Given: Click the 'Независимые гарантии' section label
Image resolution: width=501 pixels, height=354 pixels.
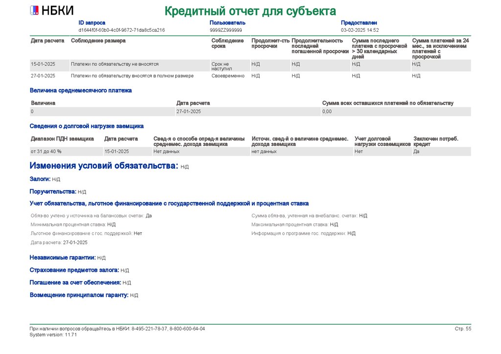Looking at the screenshot, I should [x=63, y=257].
